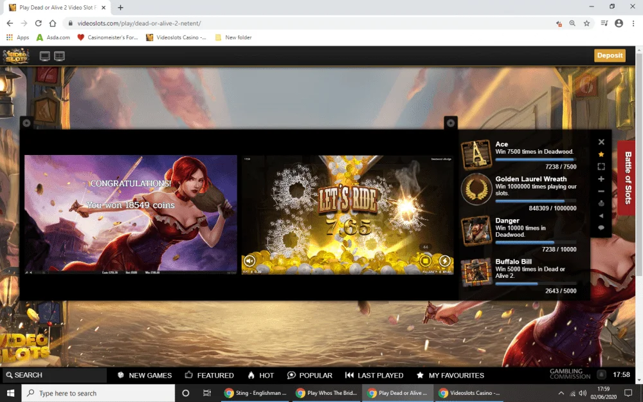
Task: Click the plus icon to enlarge game
Action: click(x=601, y=179)
